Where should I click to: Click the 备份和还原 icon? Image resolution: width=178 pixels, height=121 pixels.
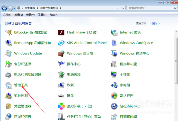coord(8,64)
